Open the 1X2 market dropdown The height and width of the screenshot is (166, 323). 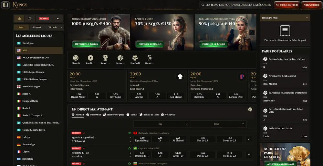click(x=162, y=124)
